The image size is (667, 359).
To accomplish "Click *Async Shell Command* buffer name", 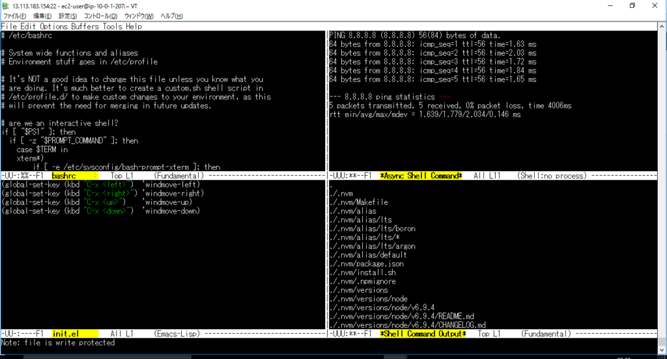I will tap(421, 176).
